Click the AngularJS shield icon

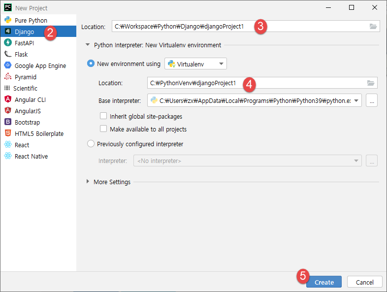coord(8,111)
